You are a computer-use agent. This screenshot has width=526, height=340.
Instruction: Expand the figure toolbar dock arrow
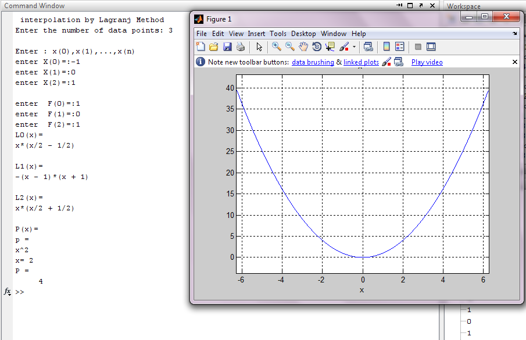tap(515, 34)
